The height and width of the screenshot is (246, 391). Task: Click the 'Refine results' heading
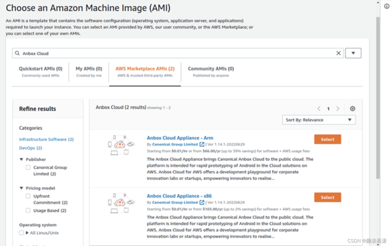(38, 109)
